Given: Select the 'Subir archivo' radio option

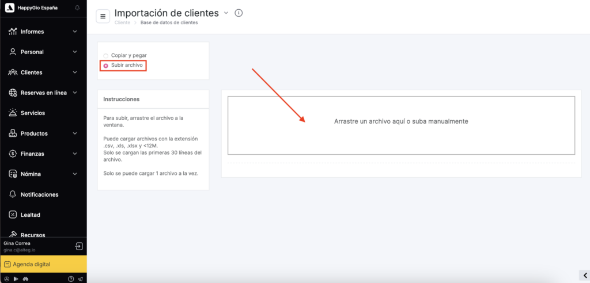Looking at the screenshot, I should [106, 66].
